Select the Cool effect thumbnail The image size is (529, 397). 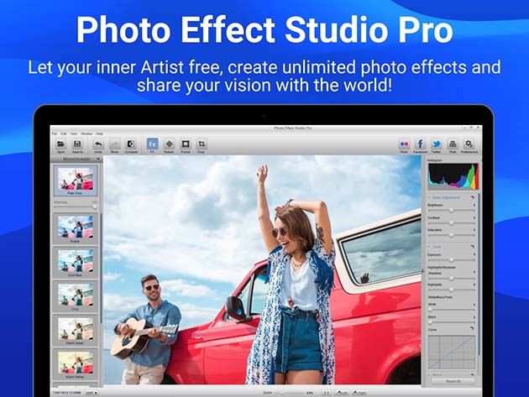coord(76,295)
